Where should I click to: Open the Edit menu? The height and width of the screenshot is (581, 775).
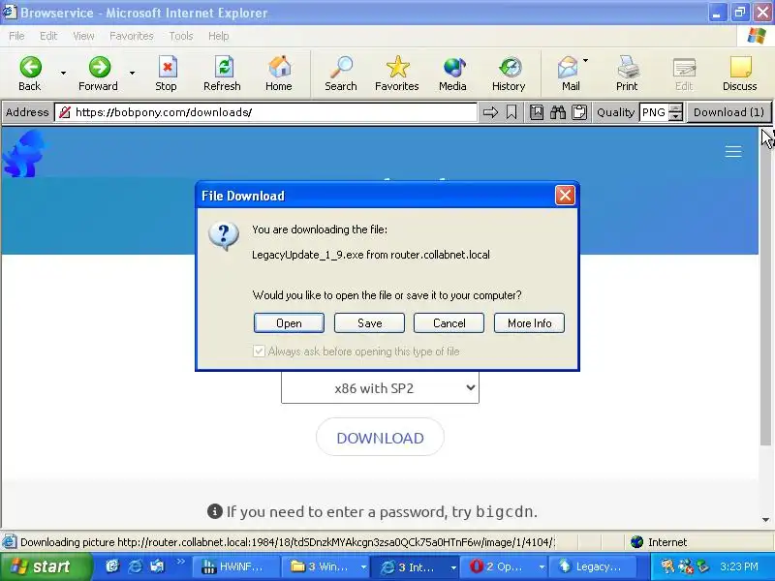click(48, 36)
